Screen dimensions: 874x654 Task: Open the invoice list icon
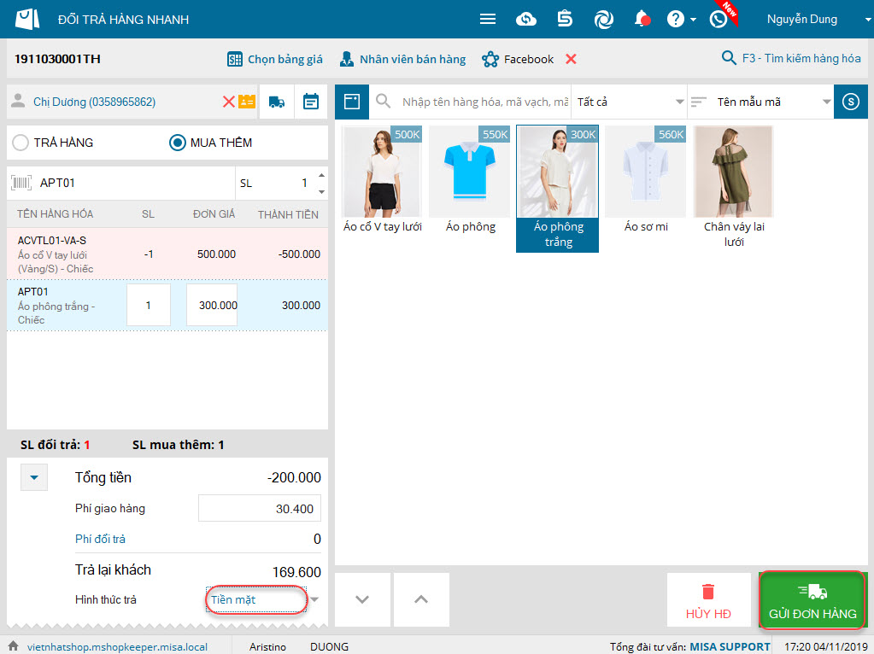(565, 19)
